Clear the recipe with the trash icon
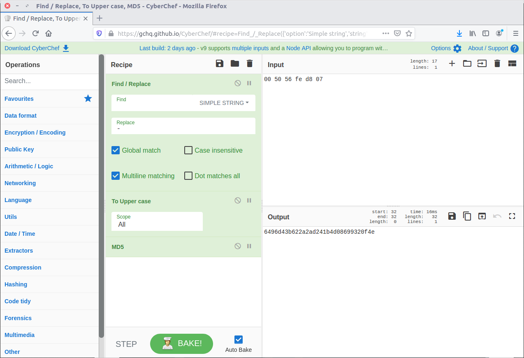 250,63
